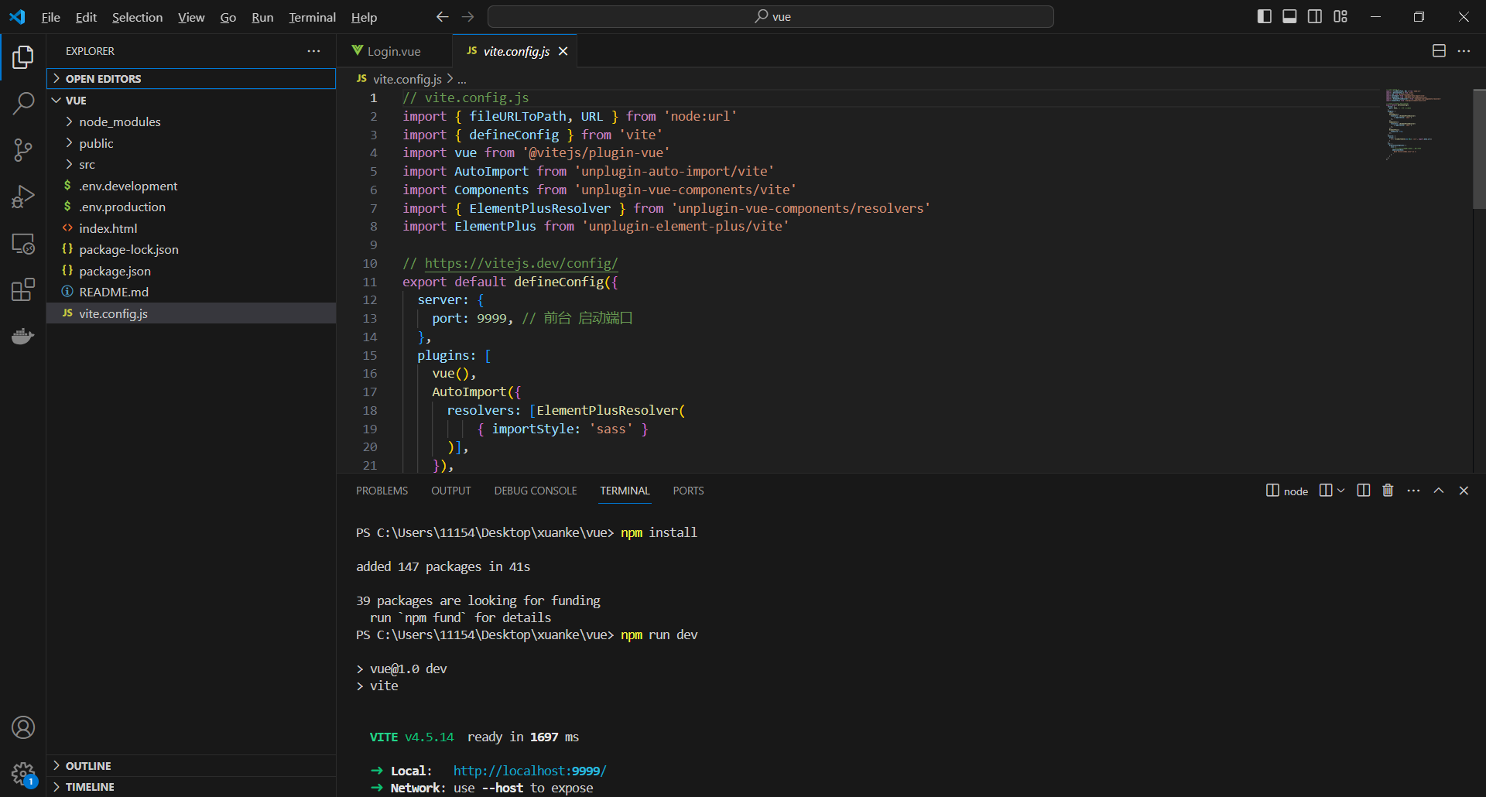The image size is (1486, 797).
Task: Open the Docker view in activity bar
Action: (x=23, y=336)
